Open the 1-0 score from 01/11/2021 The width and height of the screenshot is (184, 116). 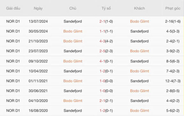(x=102, y=81)
